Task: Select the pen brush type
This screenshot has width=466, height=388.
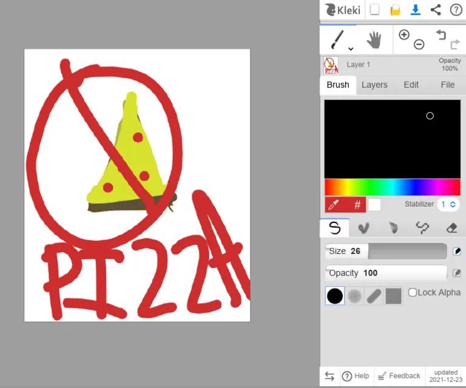Action: [335, 228]
